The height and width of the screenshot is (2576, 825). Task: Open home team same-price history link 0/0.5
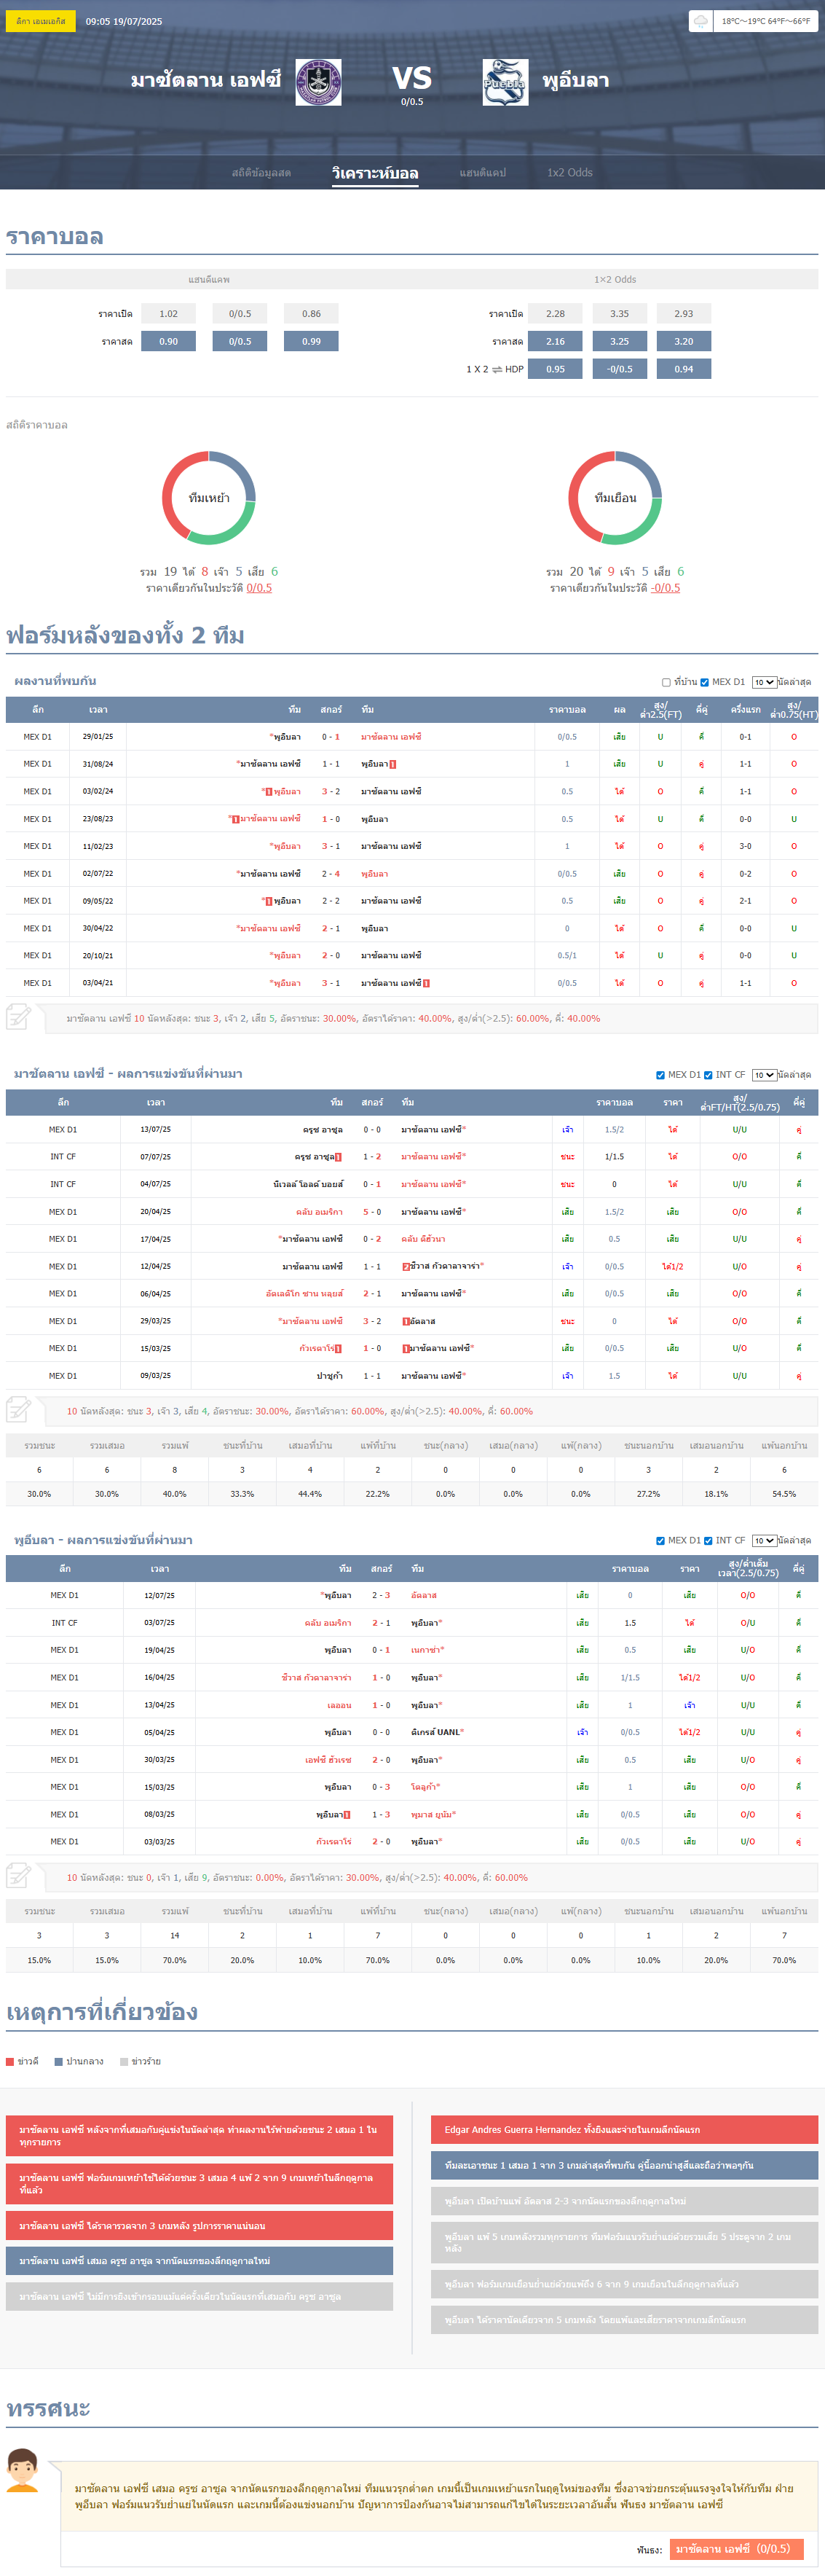(x=258, y=588)
